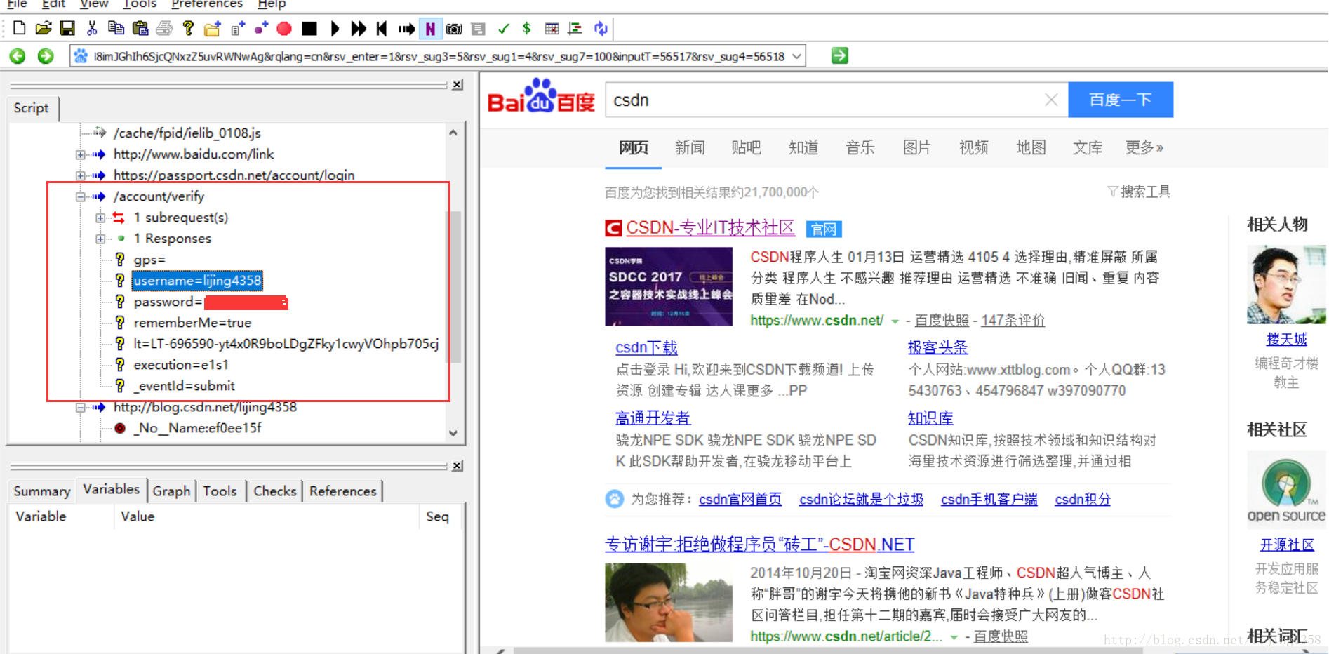Open the Preferences menu
The width and height of the screenshot is (1329, 654).
point(207,4)
